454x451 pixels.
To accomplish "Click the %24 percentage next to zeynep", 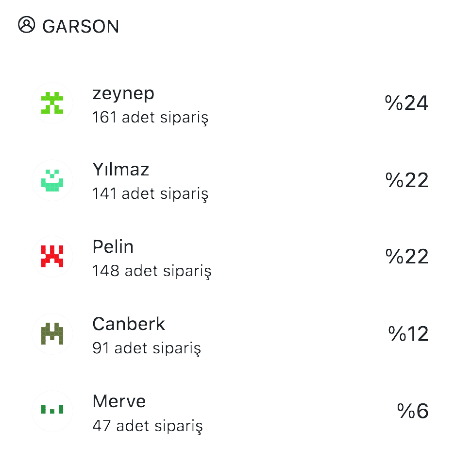I will coord(406,103).
